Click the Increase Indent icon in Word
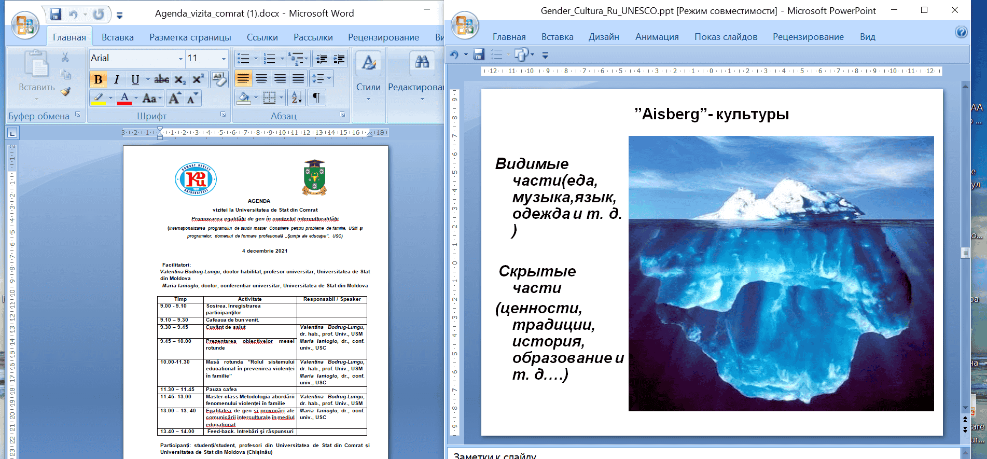 339,59
